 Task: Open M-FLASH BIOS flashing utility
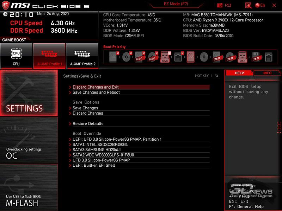click(x=29, y=187)
